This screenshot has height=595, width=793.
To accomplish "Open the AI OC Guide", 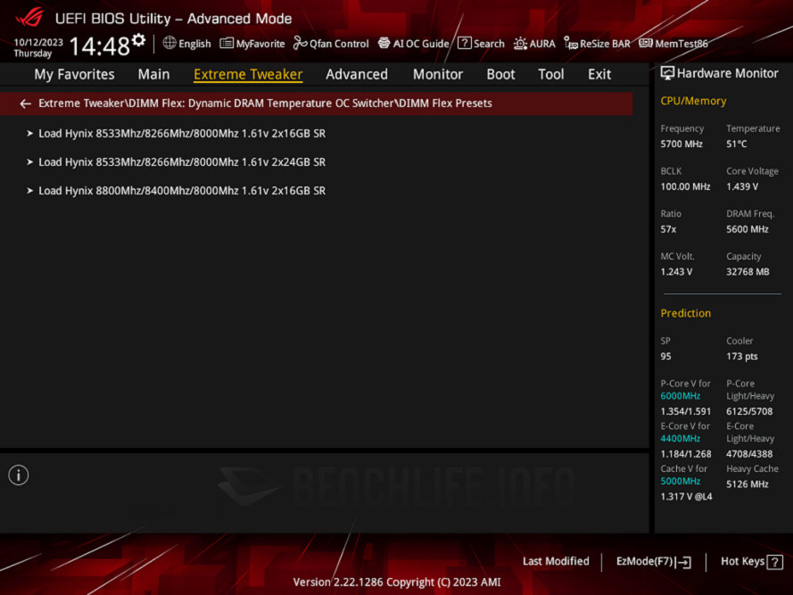I will pos(413,44).
